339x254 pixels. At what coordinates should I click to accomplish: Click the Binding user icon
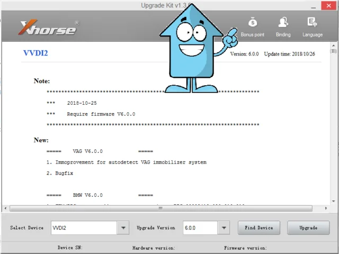pos(283,23)
